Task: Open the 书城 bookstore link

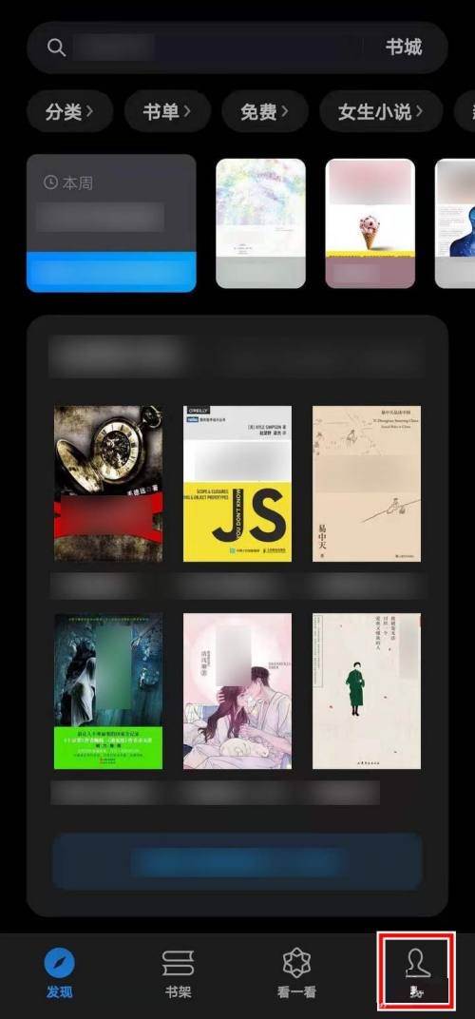Action: (x=404, y=47)
